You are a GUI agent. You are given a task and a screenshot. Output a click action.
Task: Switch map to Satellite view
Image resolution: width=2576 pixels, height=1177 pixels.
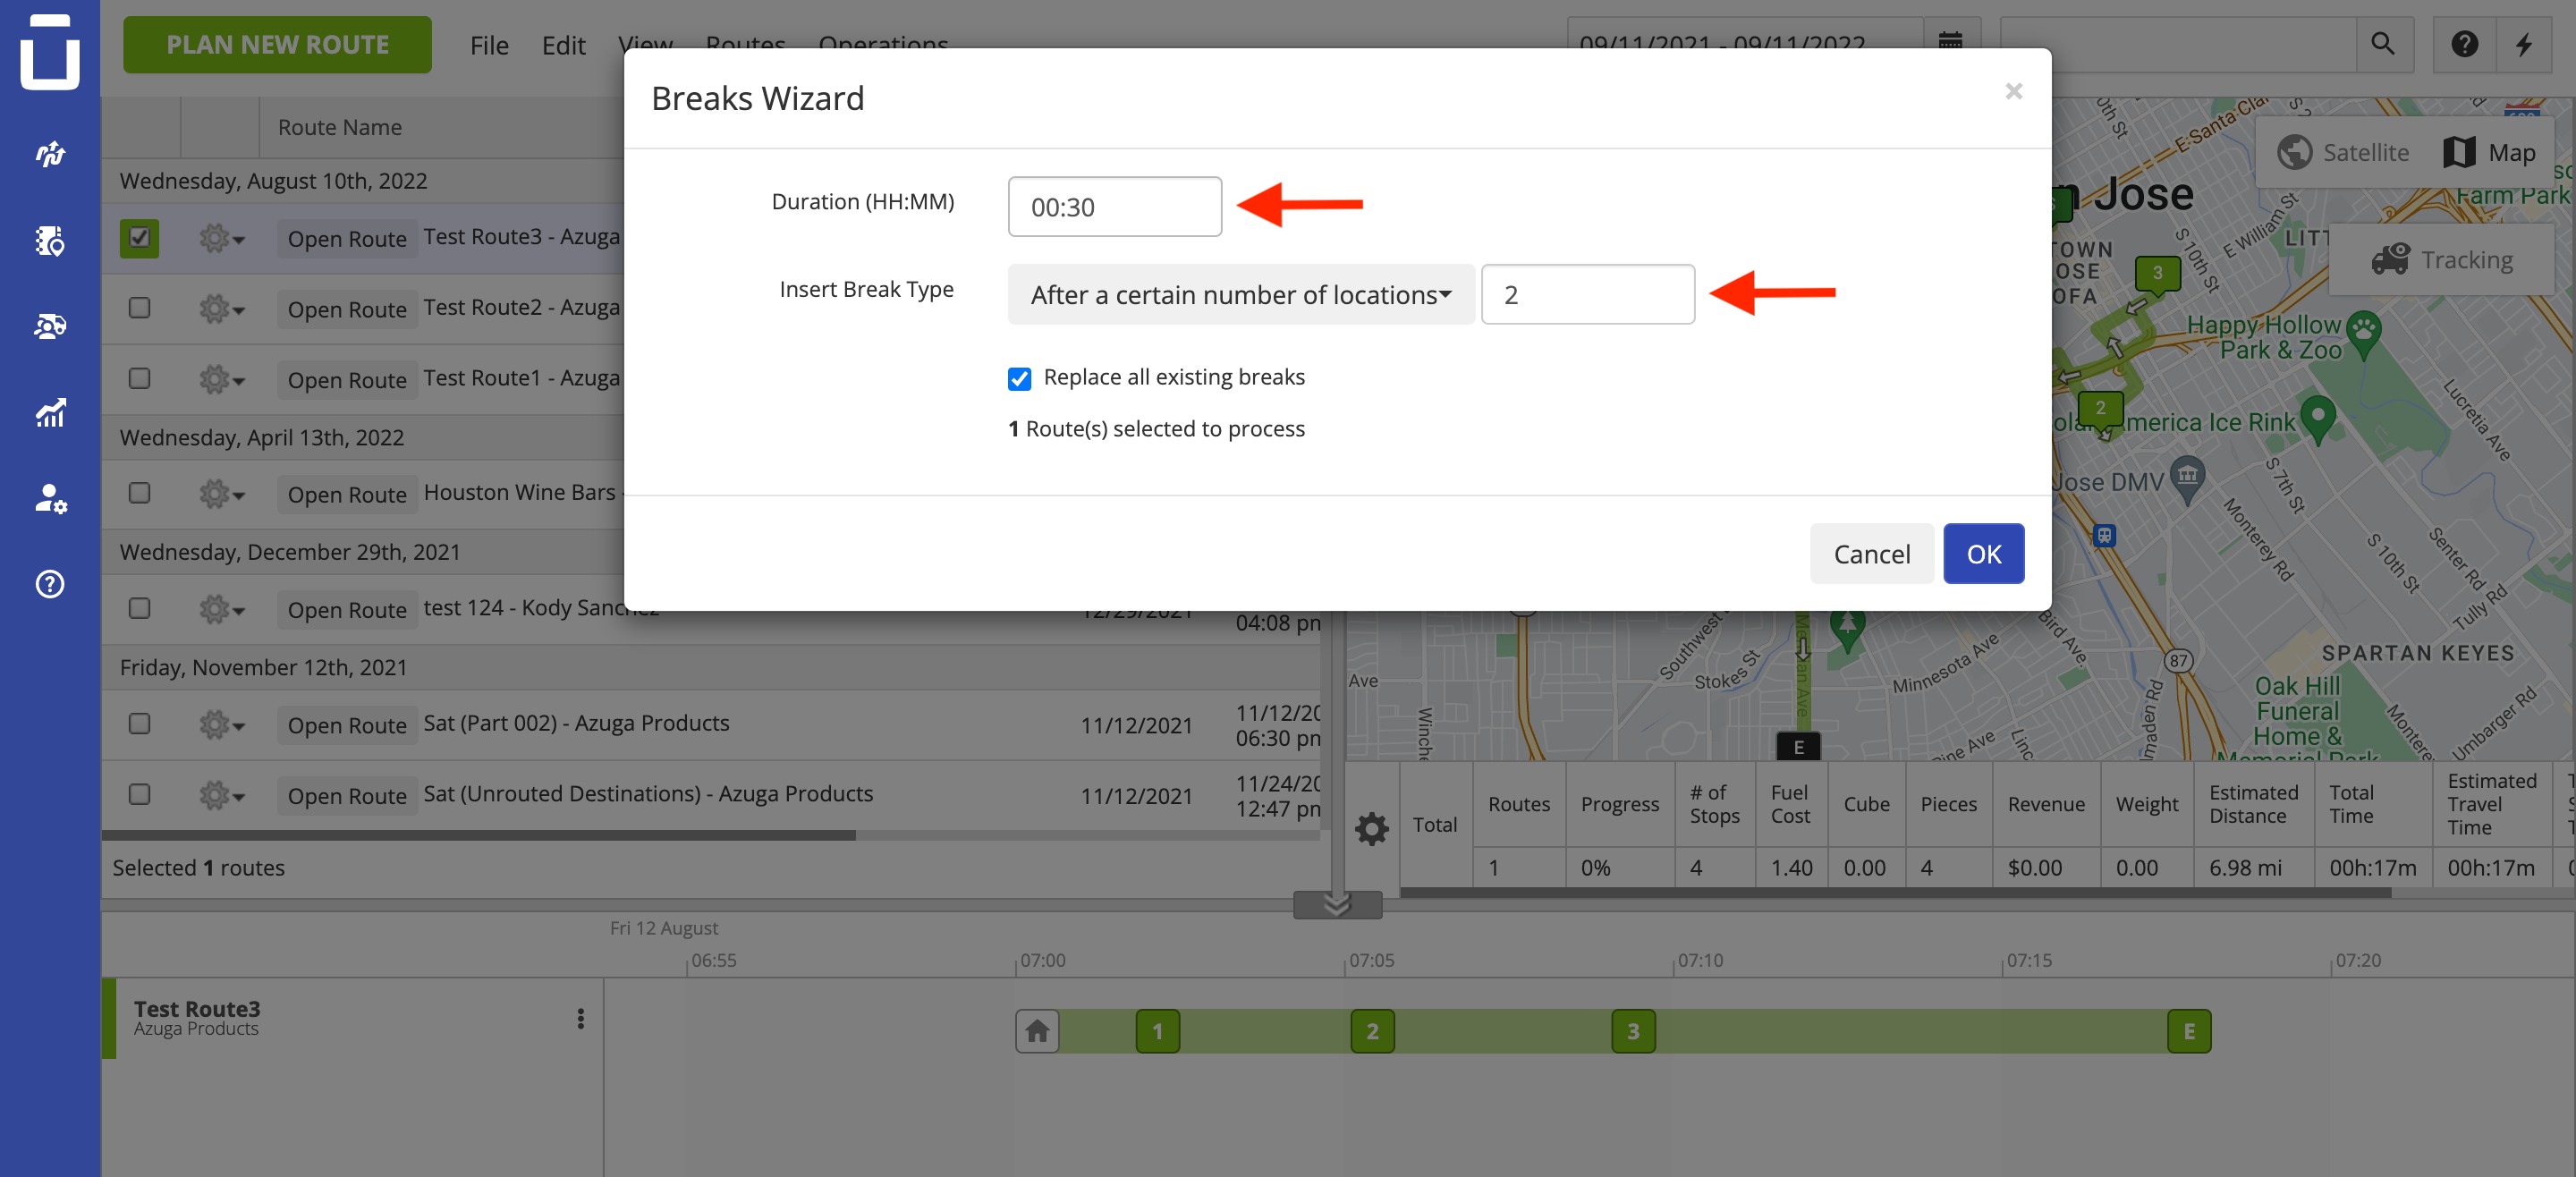(2344, 152)
